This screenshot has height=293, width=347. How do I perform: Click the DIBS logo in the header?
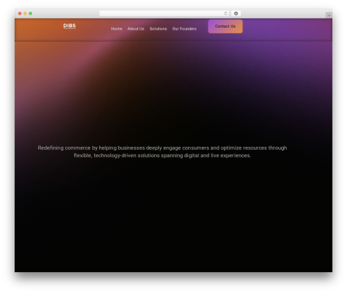[69, 26]
